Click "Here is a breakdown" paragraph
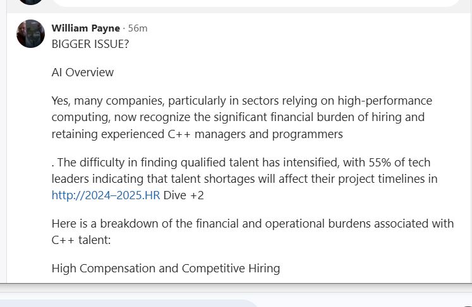472x307 pixels. [253, 224]
